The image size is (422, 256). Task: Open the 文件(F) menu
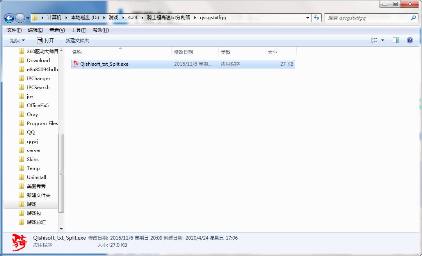click(14, 30)
